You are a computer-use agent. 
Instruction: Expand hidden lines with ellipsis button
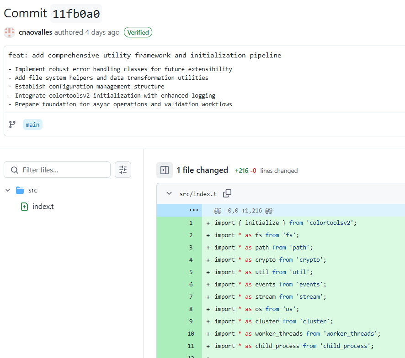click(x=194, y=210)
